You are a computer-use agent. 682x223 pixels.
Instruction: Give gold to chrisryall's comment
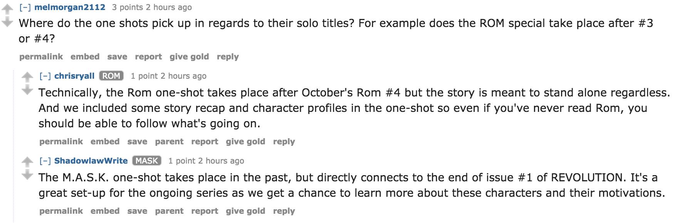(x=245, y=142)
